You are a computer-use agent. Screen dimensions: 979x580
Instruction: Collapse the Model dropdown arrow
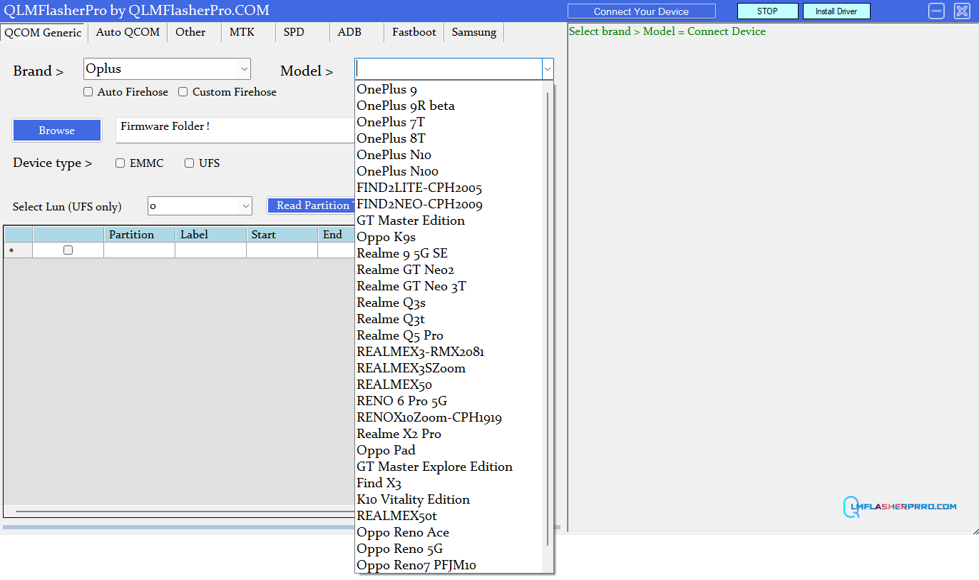(x=547, y=69)
